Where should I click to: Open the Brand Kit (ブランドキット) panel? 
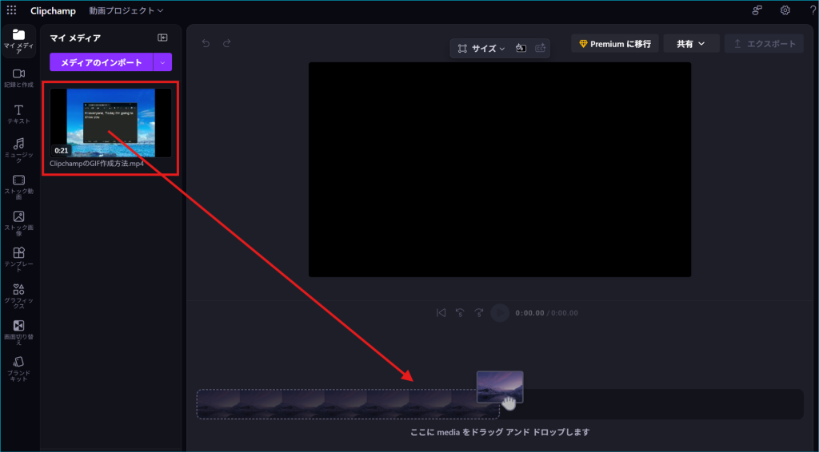(18, 367)
